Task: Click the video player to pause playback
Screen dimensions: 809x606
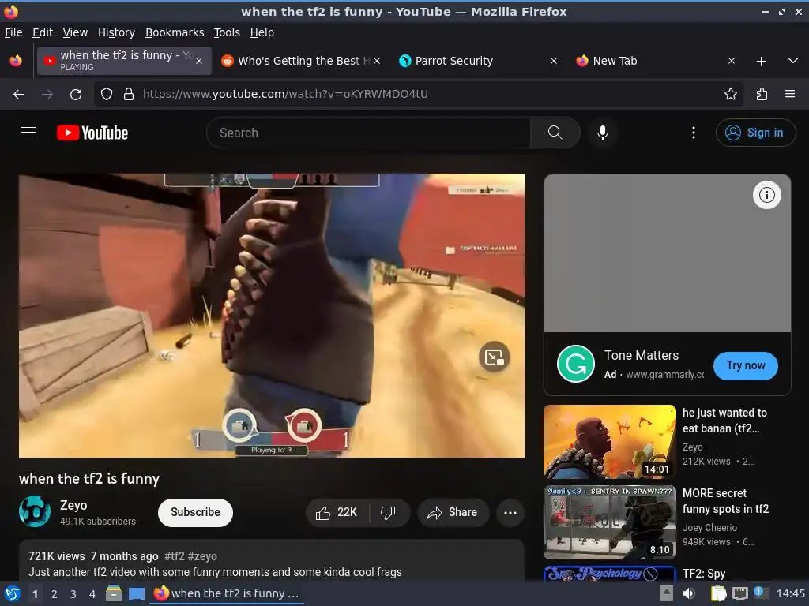Action: 272,316
